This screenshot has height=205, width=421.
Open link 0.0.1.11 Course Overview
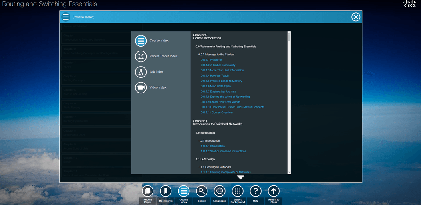(x=217, y=112)
